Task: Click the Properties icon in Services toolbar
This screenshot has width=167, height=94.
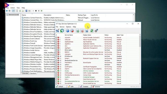Action: coord(17,11)
